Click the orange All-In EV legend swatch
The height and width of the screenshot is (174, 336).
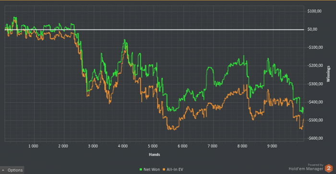coord(164,170)
